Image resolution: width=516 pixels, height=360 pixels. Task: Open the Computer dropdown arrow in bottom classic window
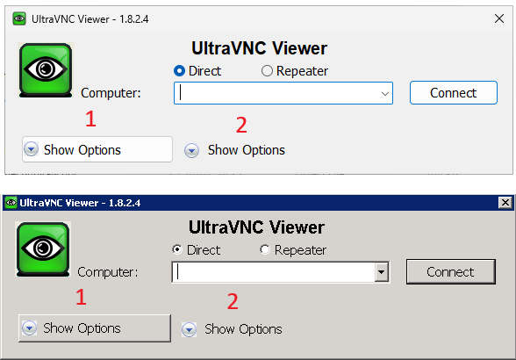382,272
